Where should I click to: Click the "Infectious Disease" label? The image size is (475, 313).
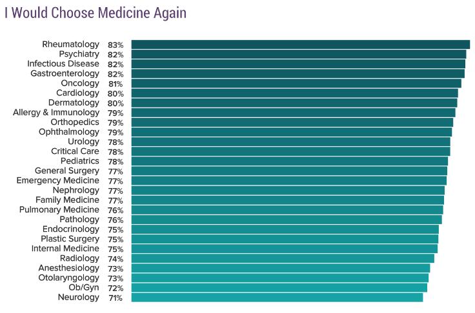pos(63,64)
